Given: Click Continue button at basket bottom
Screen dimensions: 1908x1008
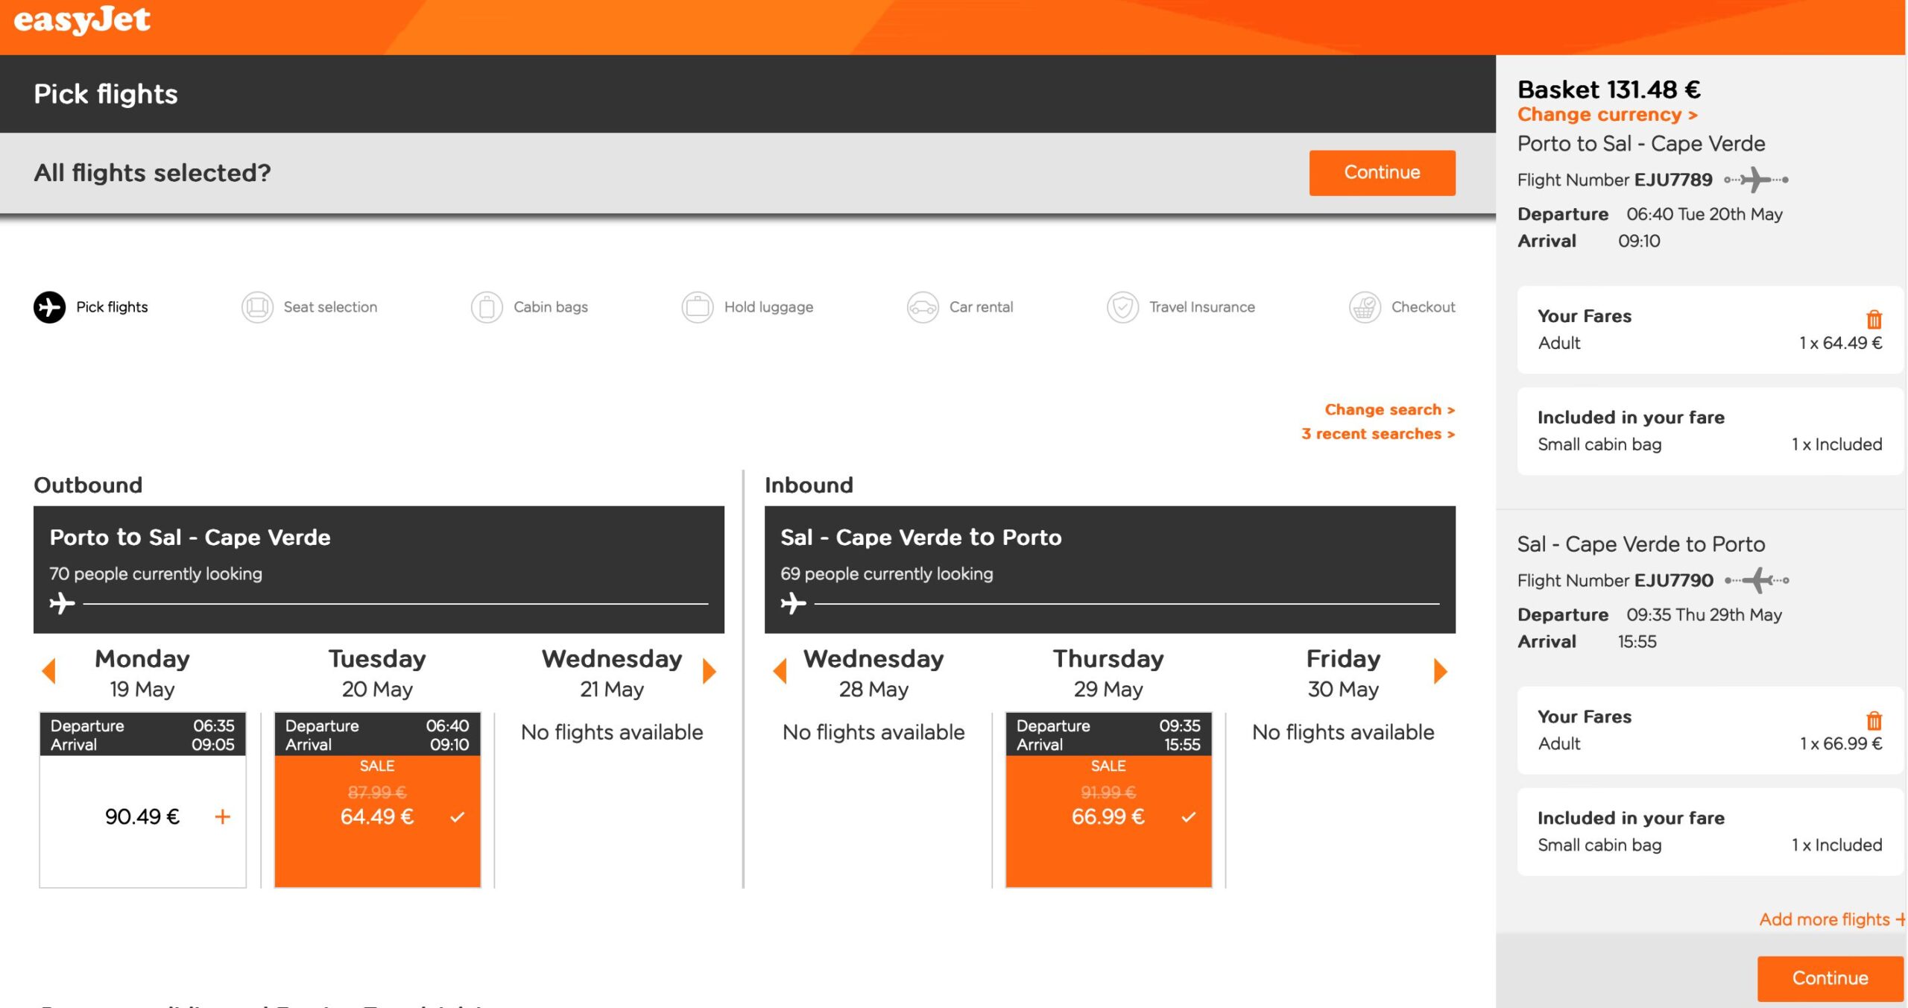Looking at the screenshot, I should coord(1830,978).
